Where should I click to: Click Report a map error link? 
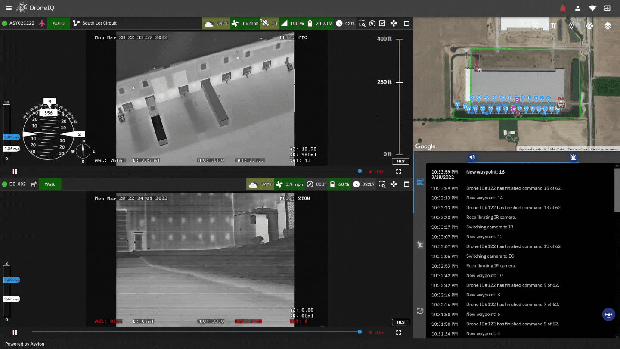click(604, 149)
